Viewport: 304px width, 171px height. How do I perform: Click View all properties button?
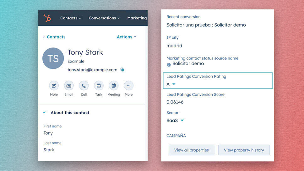tap(191, 150)
